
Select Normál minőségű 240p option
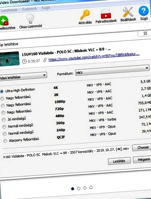5,134
